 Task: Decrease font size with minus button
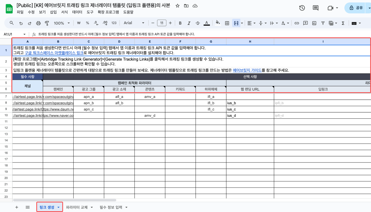coord(153,23)
